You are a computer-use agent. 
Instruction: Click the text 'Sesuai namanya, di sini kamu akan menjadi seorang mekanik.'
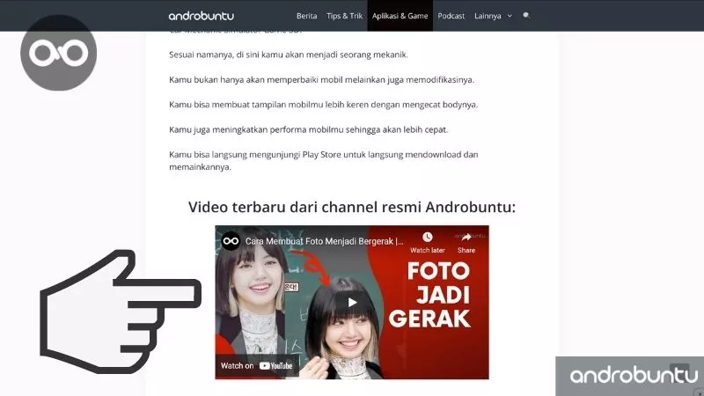pos(289,55)
